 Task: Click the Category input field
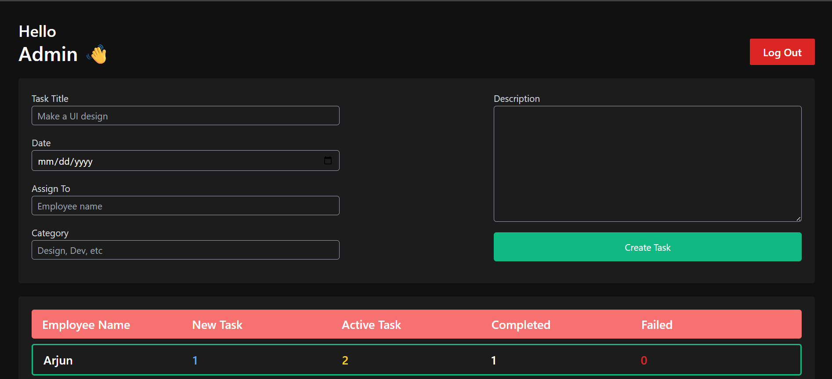coord(185,250)
